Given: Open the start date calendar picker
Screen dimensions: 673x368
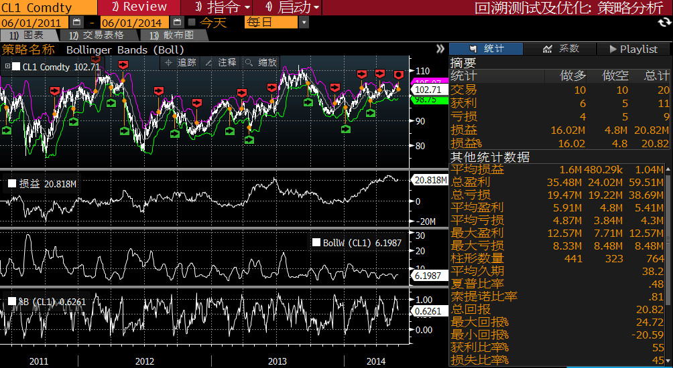Looking at the screenshot, I should [x=76, y=23].
